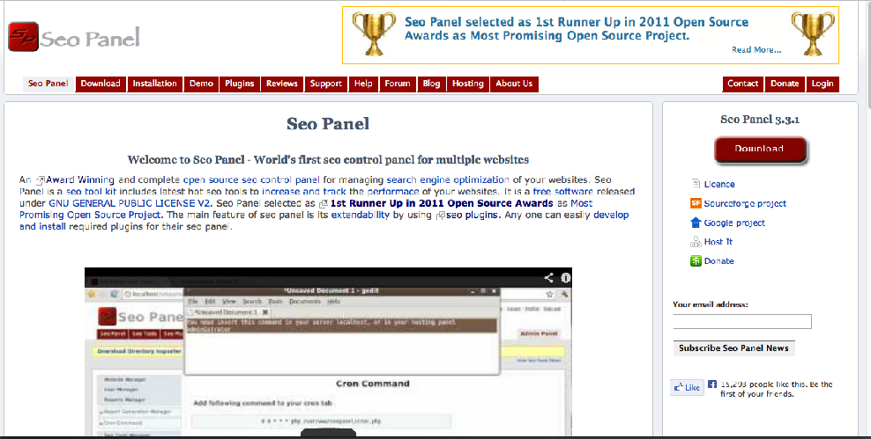The image size is (871, 439).
Task: Click the award banner headline text
Action: 576,29
